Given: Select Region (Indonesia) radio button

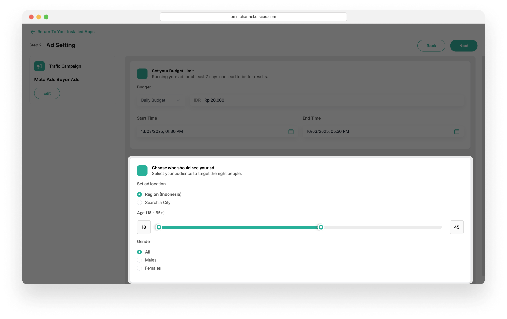Looking at the screenshot, I should [139, 194].
